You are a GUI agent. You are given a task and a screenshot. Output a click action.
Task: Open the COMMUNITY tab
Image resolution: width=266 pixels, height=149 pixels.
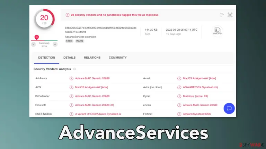[x=118, y=58]
